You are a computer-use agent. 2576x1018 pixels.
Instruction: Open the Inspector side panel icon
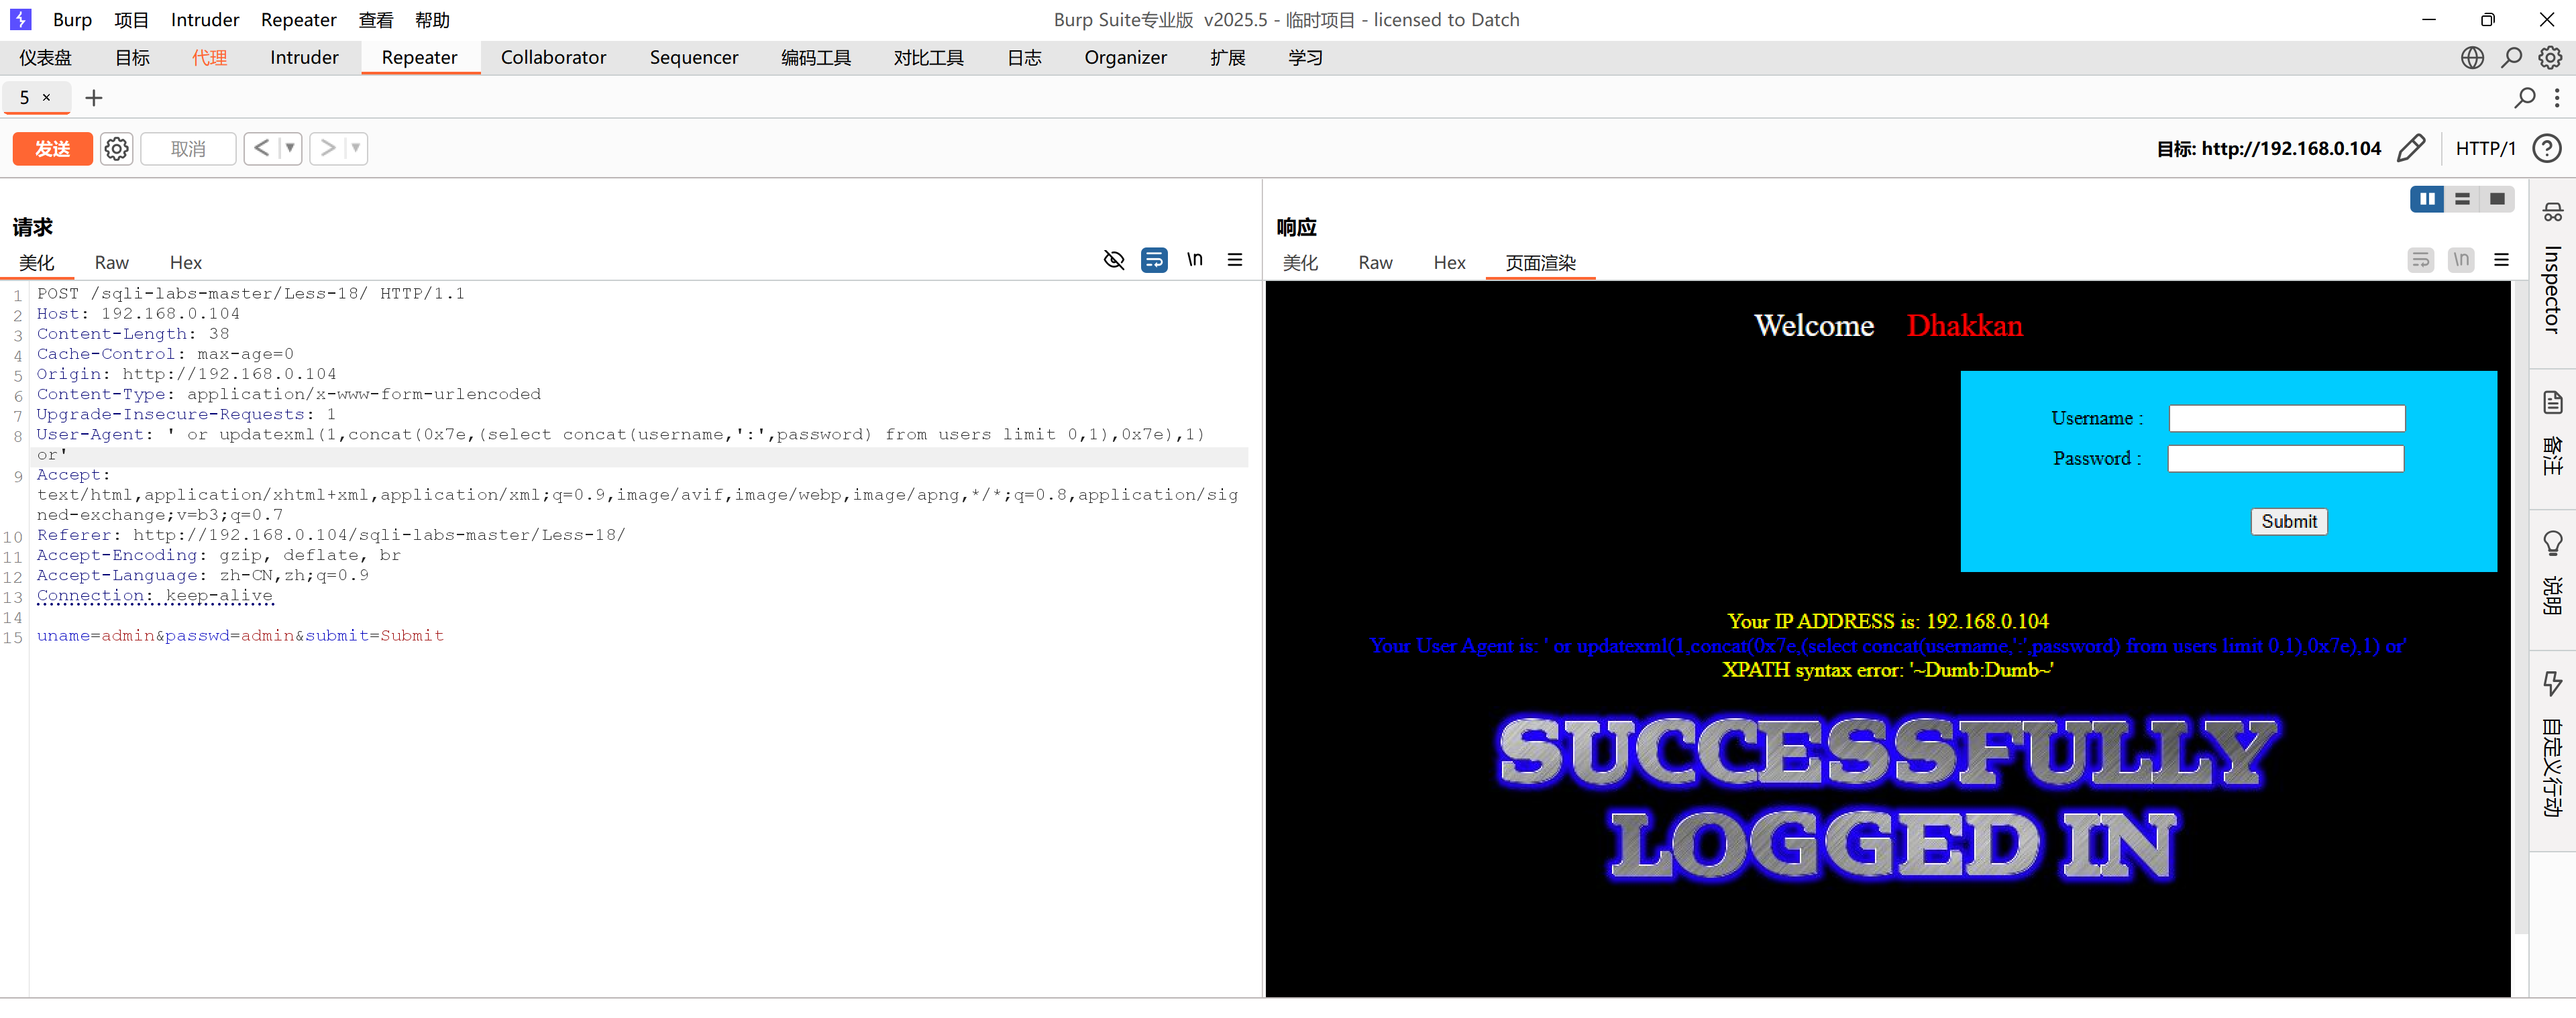pos(2552,212)
